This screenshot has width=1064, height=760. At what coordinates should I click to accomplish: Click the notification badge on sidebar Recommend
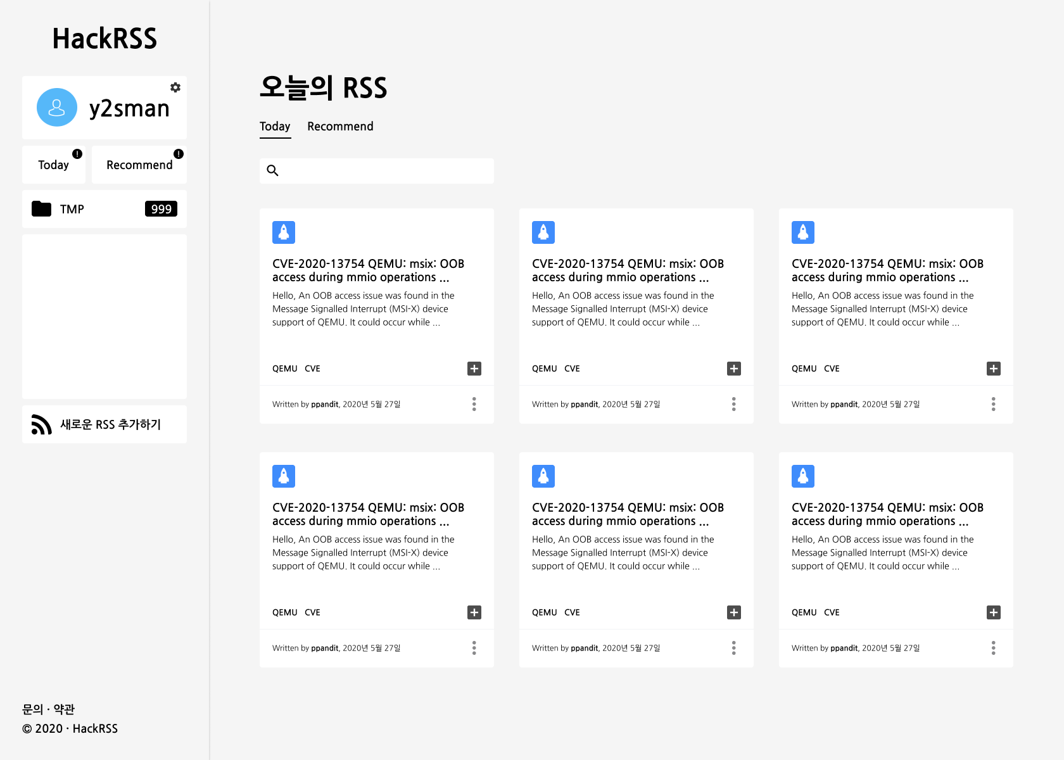[x=179, y=154]
